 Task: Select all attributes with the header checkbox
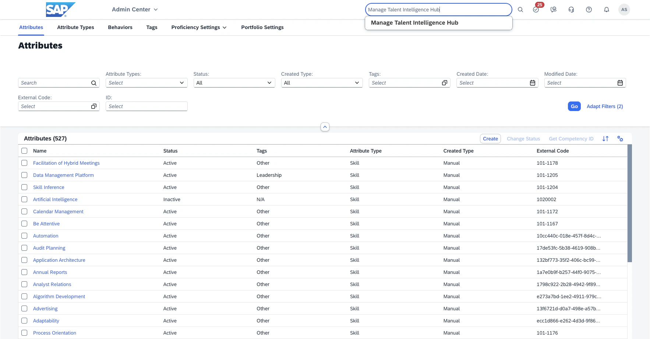24,151
